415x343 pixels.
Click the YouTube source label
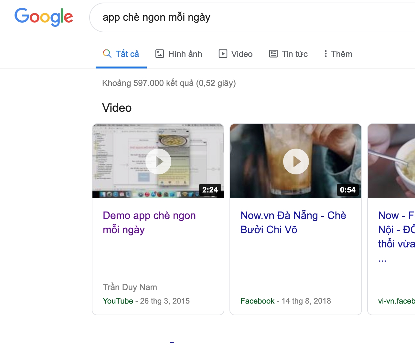[118, 301]
